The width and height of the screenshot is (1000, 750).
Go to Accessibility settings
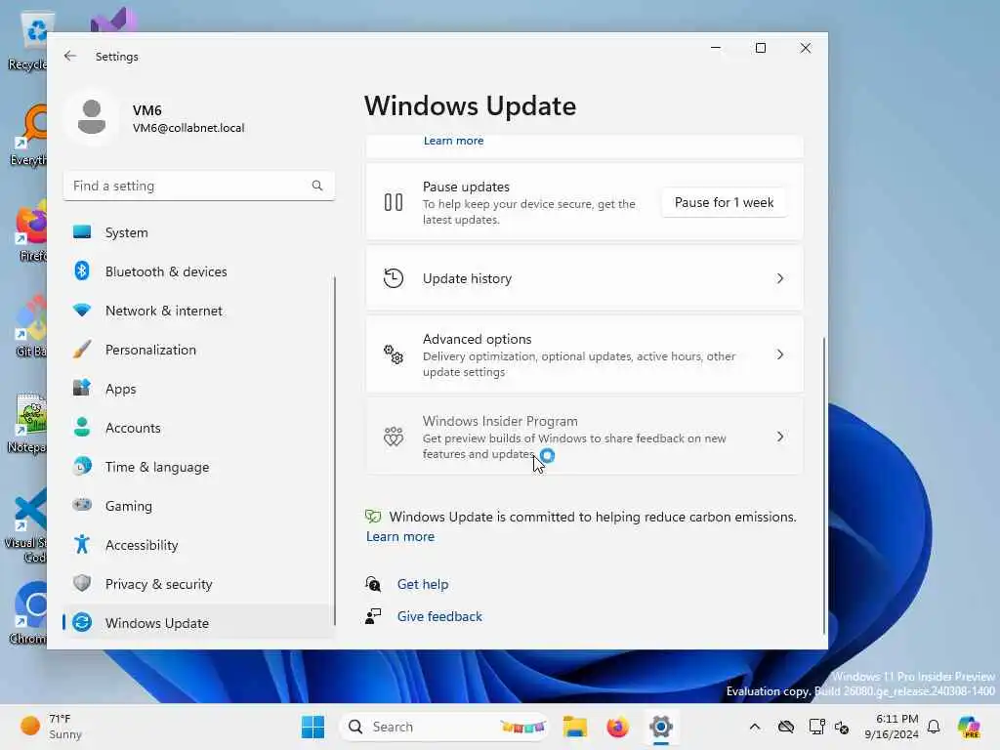point(199,545)
